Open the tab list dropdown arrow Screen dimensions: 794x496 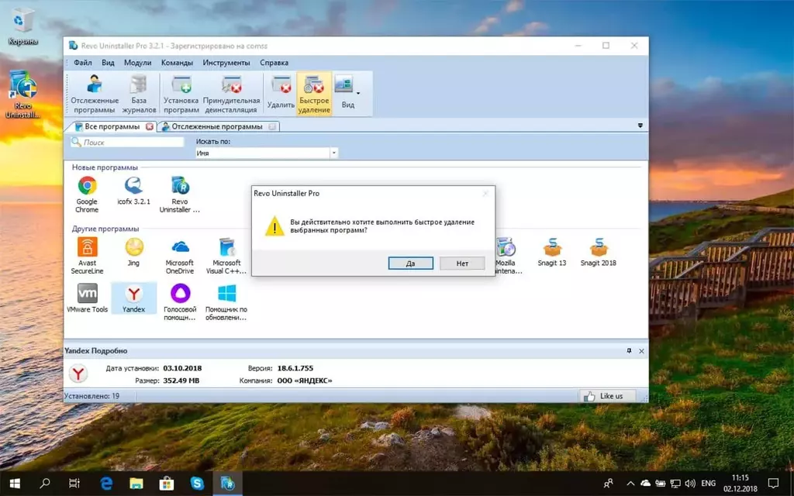[640, 126]
